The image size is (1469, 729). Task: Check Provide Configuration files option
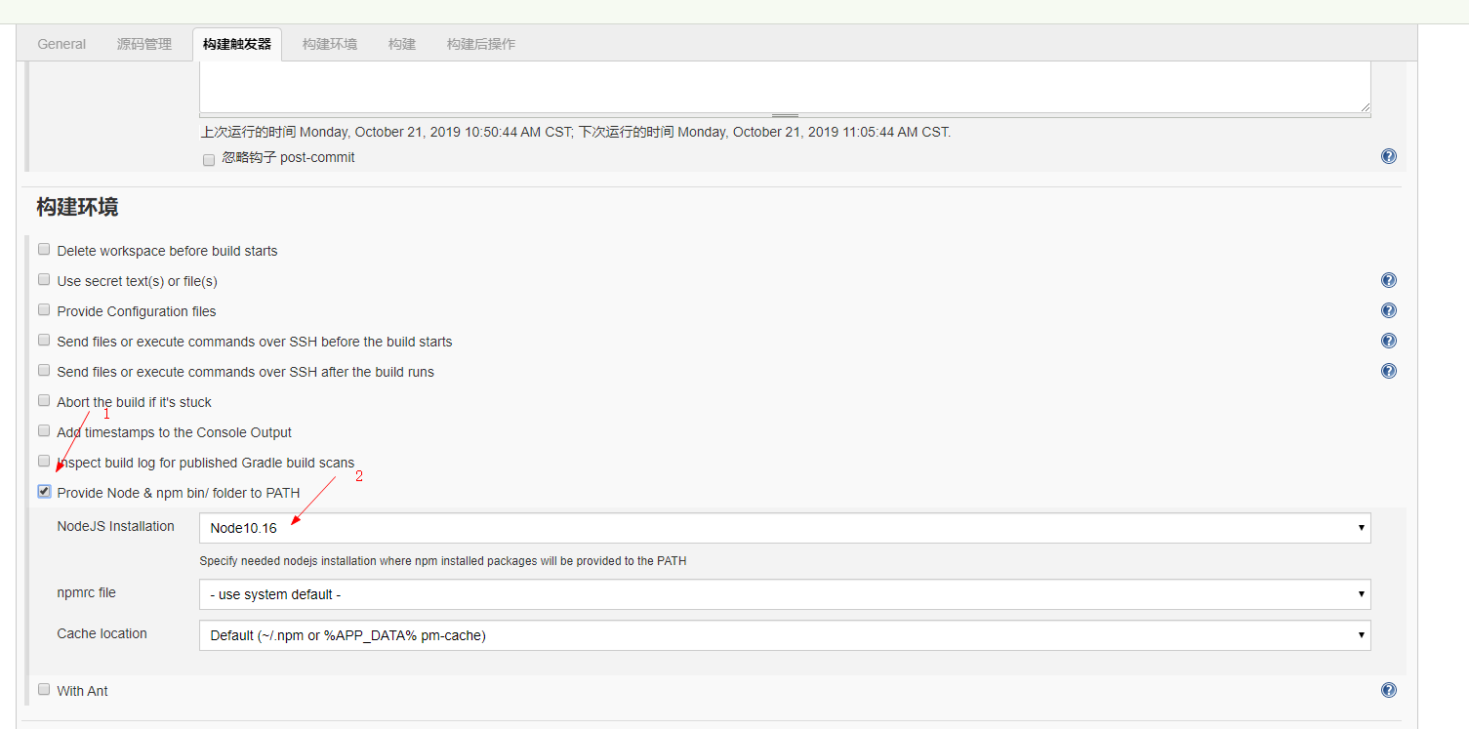coord(44,310)
